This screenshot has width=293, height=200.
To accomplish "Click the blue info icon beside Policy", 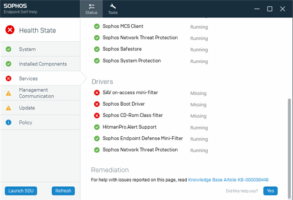I will click(x=8, y=123).
